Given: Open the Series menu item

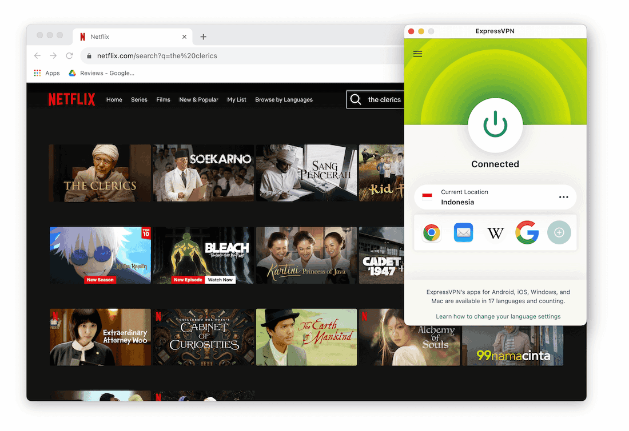Looking at the screenshot, I should click(x=139, y=100).
